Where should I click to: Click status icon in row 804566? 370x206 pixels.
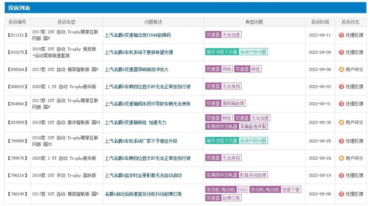(x=341, y=104)
